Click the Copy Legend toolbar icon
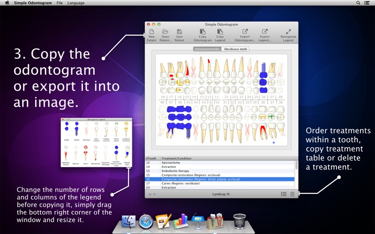This screenshot has width=375, height=234. pyautogui.click(x=220, y=35)
